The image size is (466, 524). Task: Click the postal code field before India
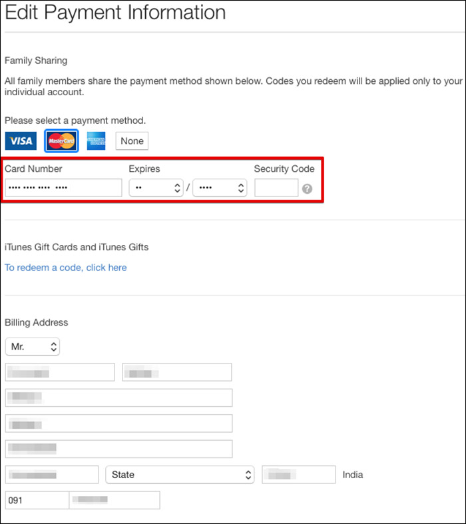(298, 475)
